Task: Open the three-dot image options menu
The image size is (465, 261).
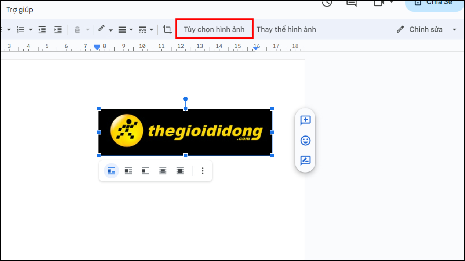Action: pos(202,171)
